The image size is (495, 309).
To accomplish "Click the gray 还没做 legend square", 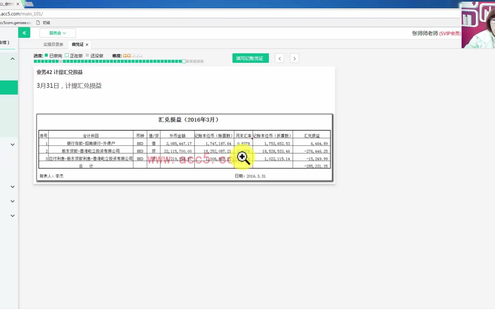I will click(86, 55).
